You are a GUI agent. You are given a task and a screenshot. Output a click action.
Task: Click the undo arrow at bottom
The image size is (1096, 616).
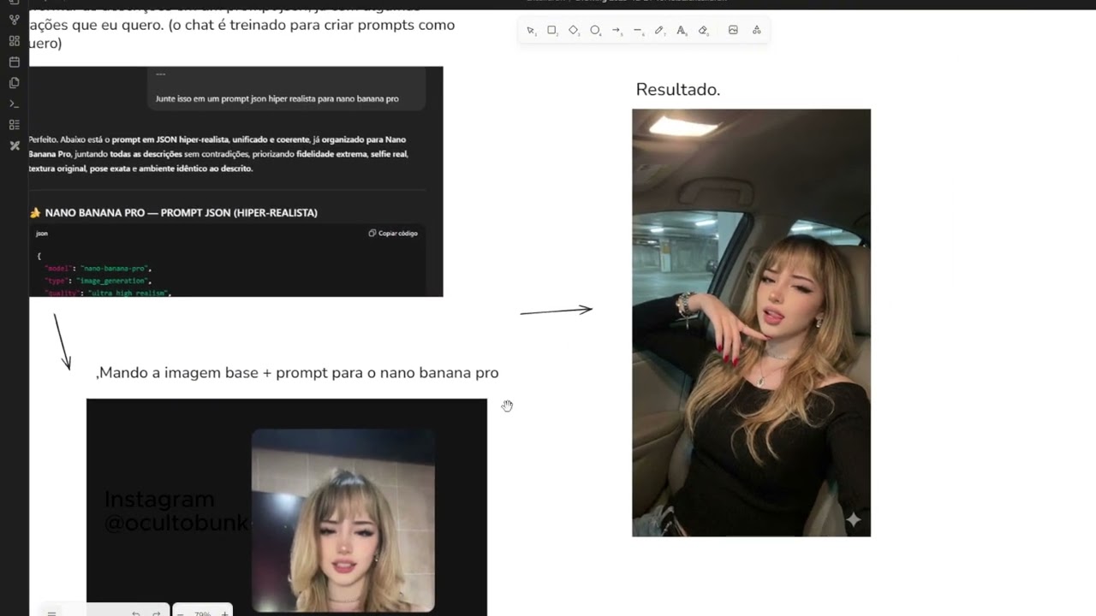[135, 613]
